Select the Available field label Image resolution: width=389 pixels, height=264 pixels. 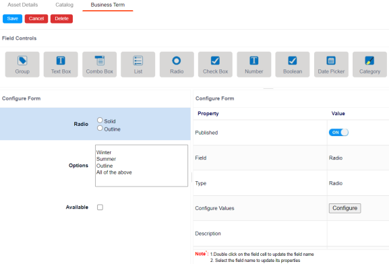coord(77,207)
